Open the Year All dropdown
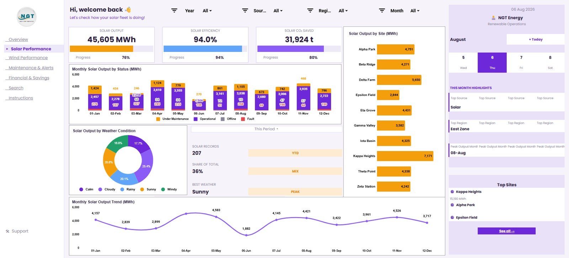 [207, 11]
